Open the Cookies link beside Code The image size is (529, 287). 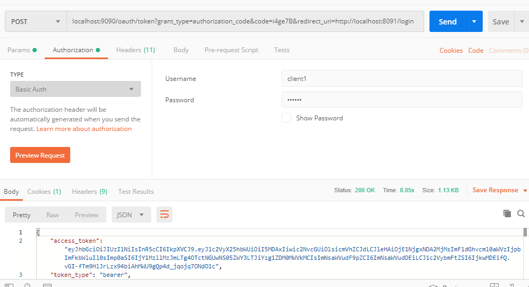tap(451, 51)
